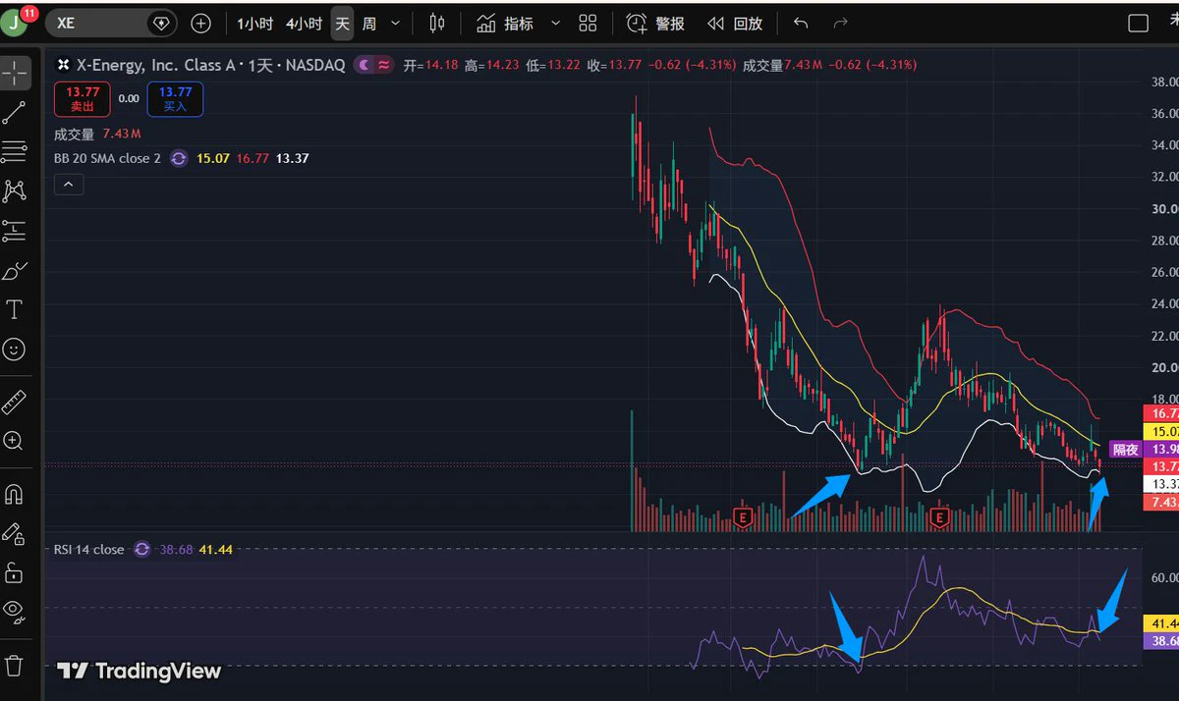Open the XE symbol search box

pyautogui.click(x=109, y=23)
